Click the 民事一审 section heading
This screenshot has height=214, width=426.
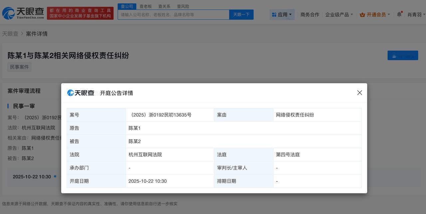point(24,106)
